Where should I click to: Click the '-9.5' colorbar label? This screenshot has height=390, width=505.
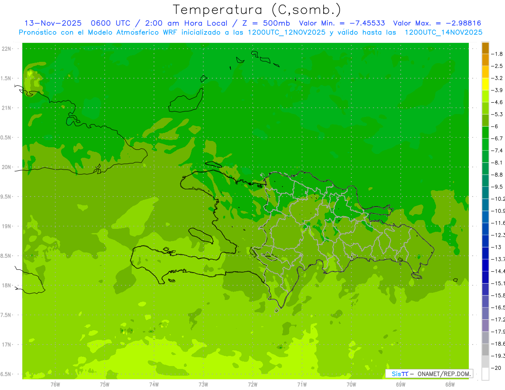point(497,187)
